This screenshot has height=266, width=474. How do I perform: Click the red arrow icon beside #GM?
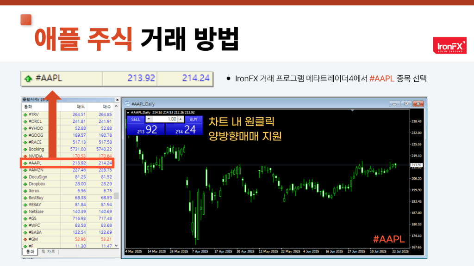[25, 240]
